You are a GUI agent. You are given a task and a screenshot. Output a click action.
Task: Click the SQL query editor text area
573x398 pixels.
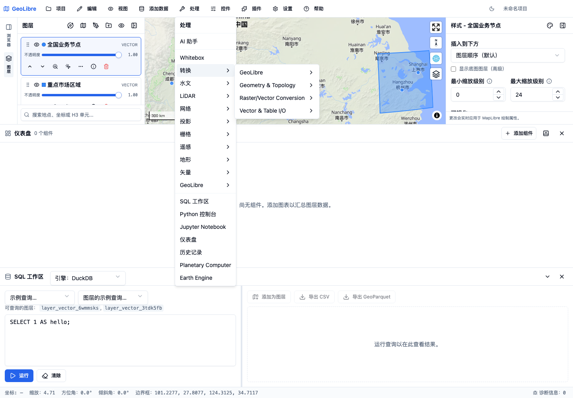pyautogui.click(x=120, y=340)
